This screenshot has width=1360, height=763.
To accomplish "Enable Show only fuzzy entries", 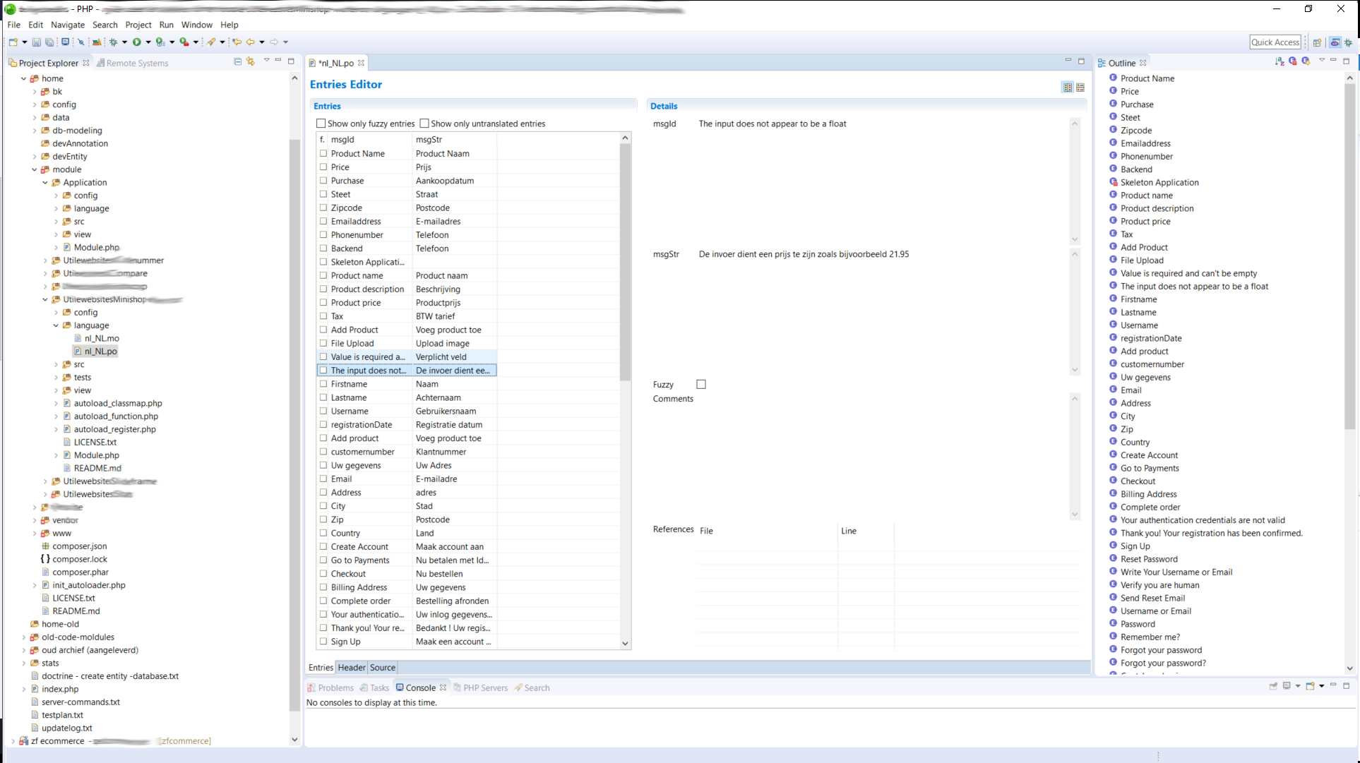I will [321, 124].
